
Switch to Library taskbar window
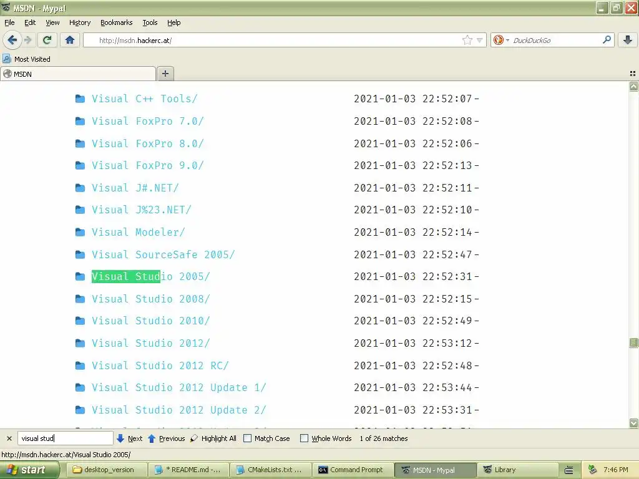point(517,470)
